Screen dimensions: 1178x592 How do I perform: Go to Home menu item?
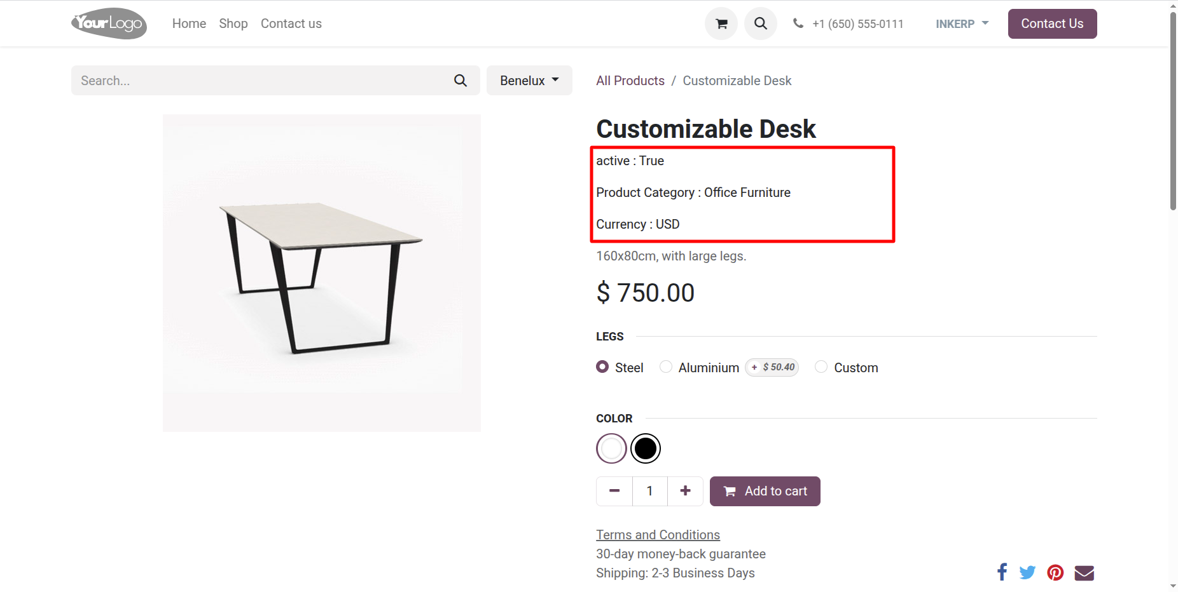tap(189, 24)
